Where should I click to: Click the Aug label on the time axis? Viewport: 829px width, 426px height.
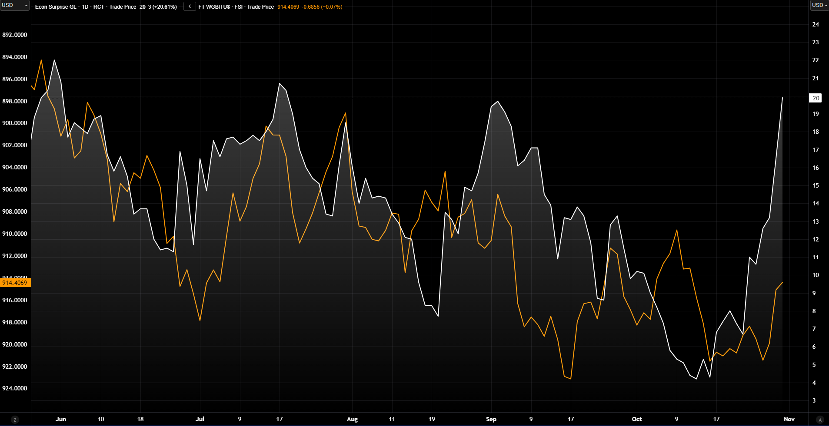click(352, 419)
